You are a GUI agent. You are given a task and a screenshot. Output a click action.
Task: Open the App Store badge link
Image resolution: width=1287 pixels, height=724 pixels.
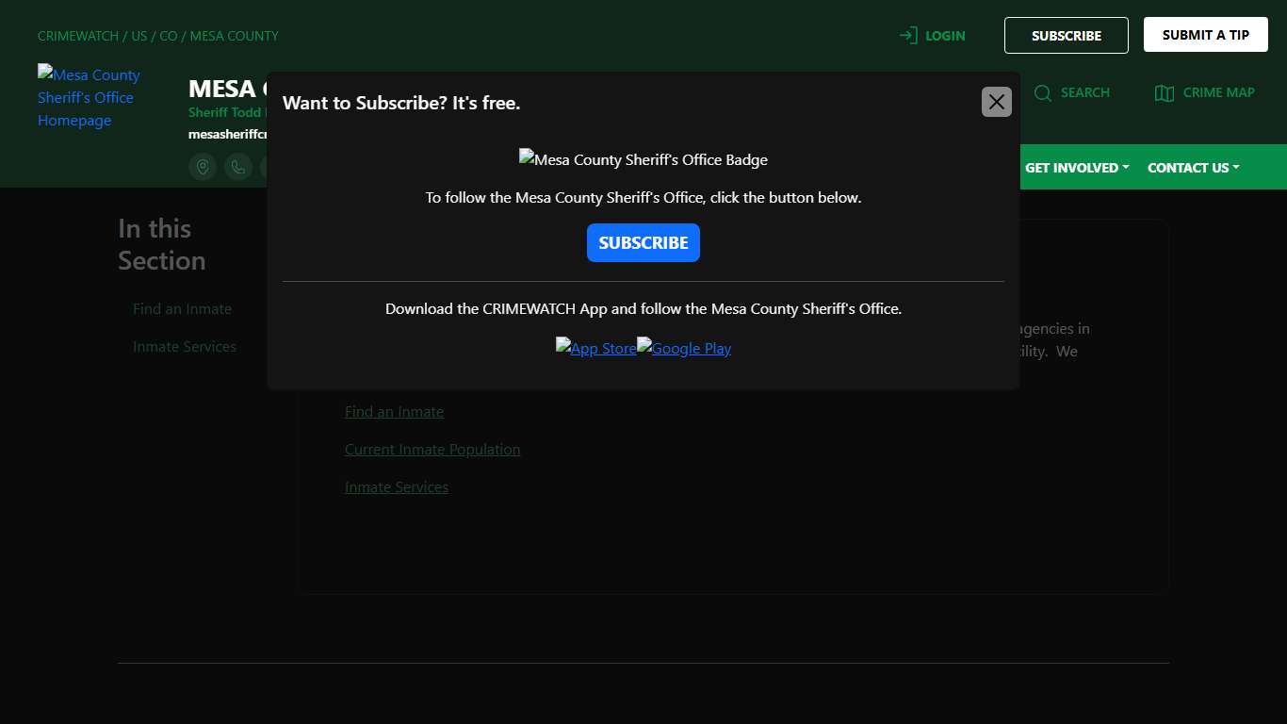pos(595,348)
